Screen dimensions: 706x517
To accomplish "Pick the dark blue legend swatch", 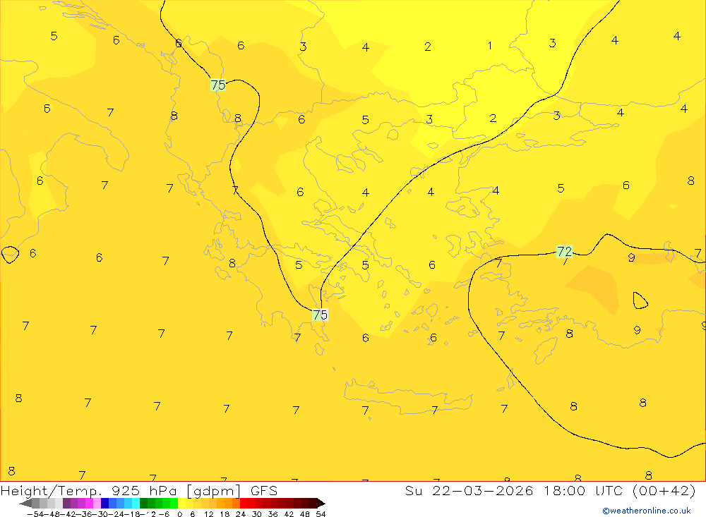I will coord(105,504).
